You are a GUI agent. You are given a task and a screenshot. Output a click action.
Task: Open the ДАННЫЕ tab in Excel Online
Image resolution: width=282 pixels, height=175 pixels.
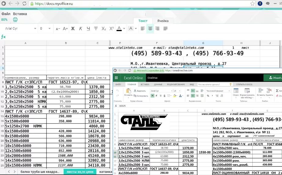(158, 84)
